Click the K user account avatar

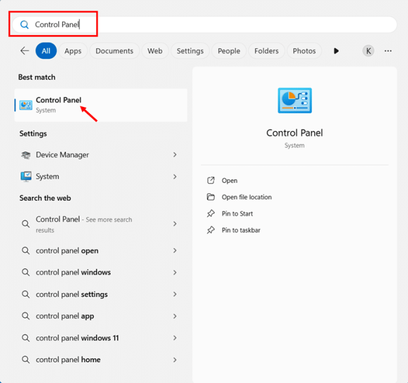pos(368,50)
